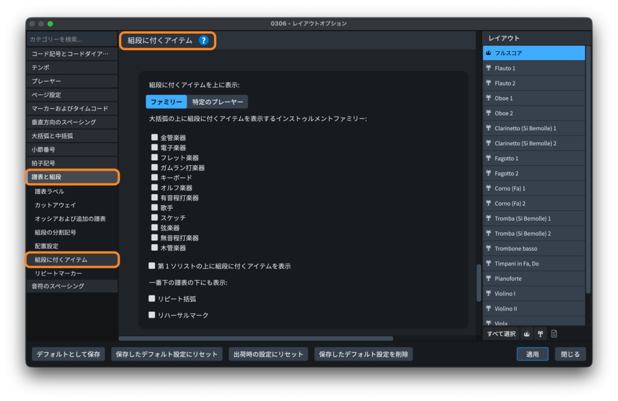618x401 pixels.
Task: Select all full score layouts icon button
Action: point(526,333)
